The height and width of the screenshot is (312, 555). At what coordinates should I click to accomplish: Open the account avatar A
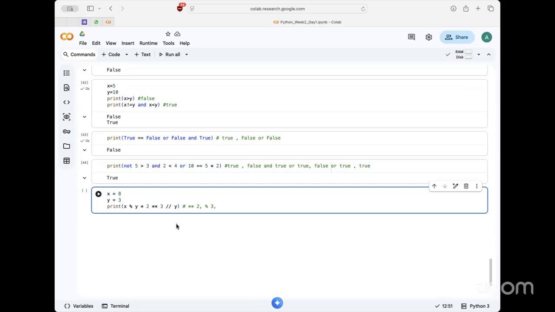point(486,37)
